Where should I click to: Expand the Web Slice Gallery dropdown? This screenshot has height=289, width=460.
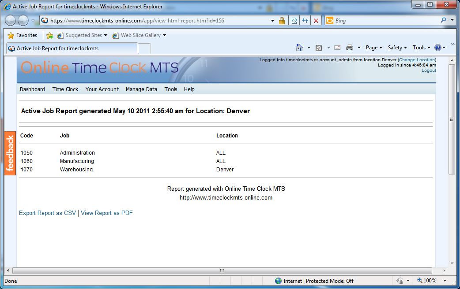click(164, 35)
